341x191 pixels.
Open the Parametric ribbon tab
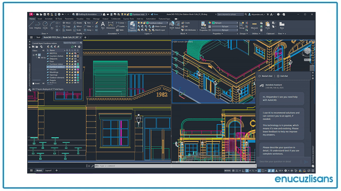click(x=69, y=19)
